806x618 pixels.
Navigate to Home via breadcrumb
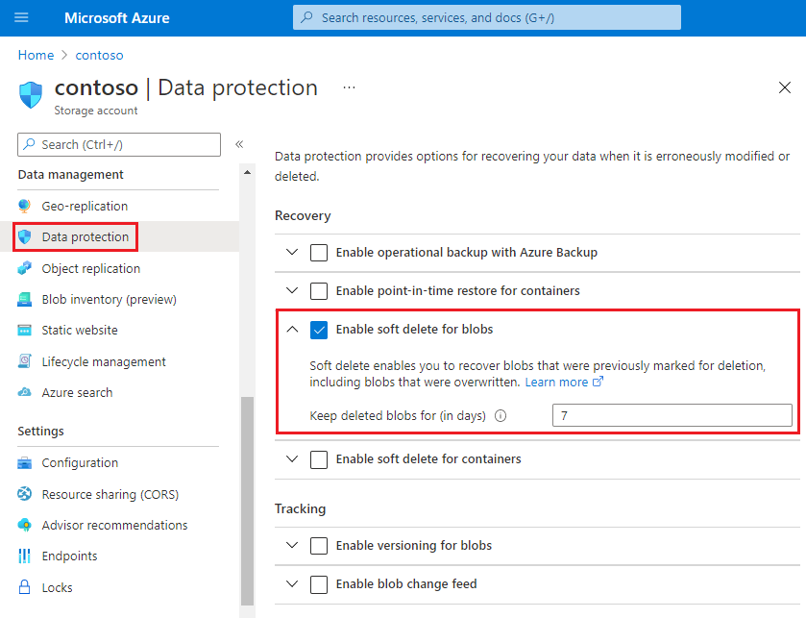(36, 55)
